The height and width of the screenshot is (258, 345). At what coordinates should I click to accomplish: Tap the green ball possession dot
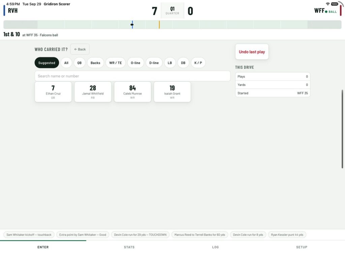(326, 12)
